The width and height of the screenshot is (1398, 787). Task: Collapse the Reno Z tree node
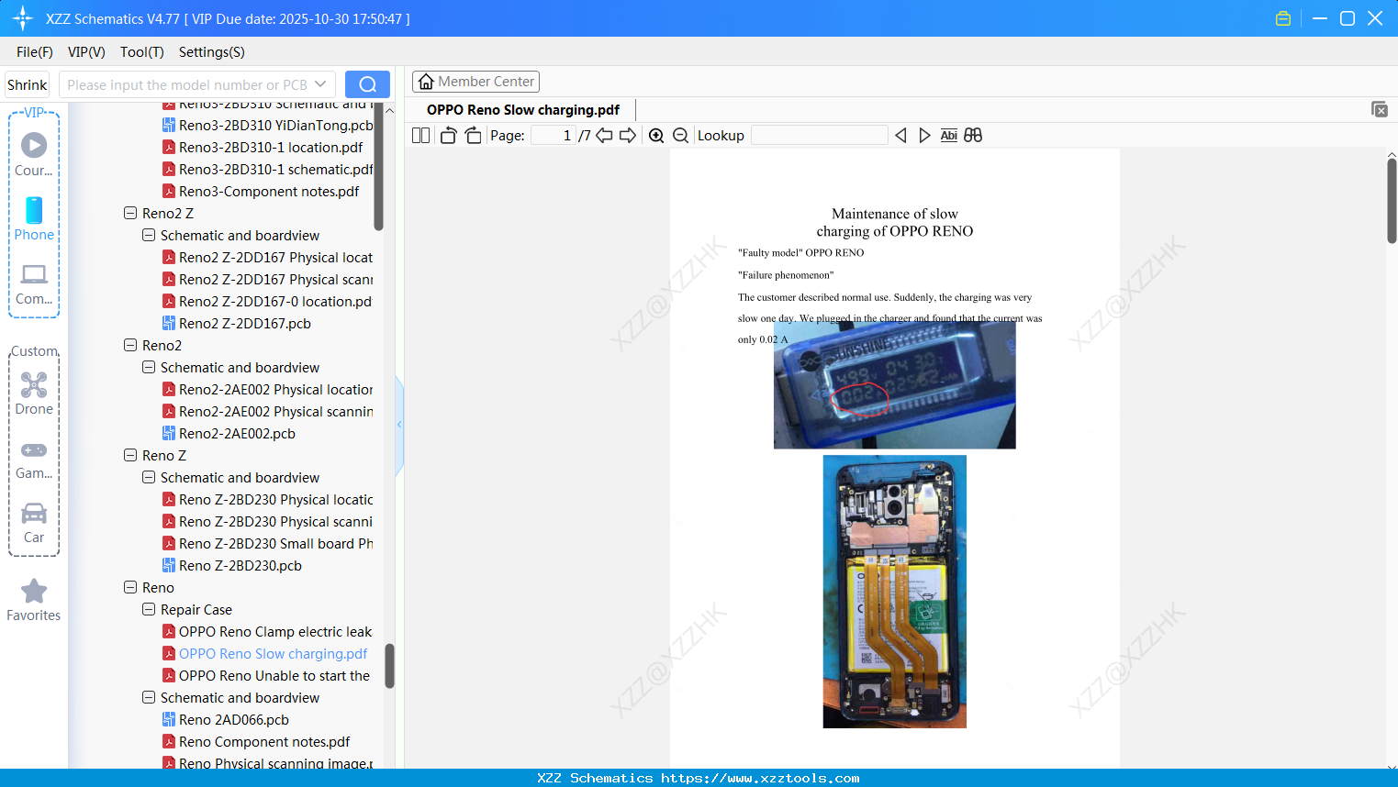(130, 455)
